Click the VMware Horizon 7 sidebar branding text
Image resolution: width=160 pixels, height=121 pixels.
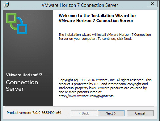(24, 75)
